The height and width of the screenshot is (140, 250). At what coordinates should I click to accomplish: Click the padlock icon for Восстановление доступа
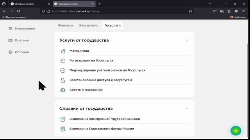pos(63,80)
